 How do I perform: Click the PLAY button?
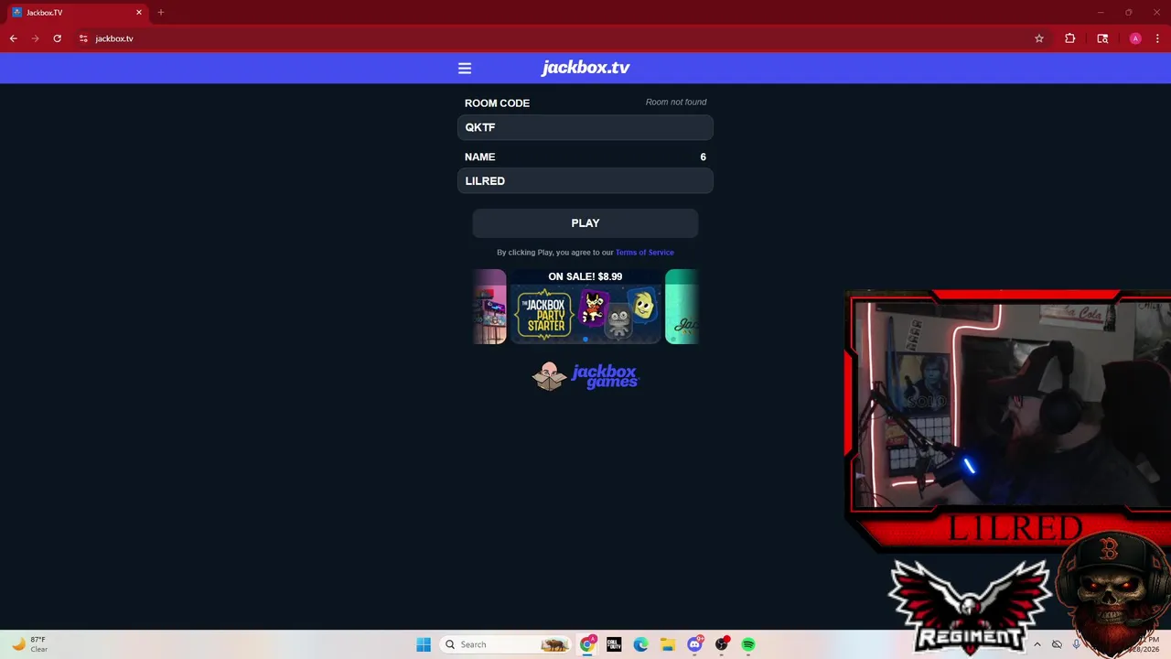tap(585, 223)
